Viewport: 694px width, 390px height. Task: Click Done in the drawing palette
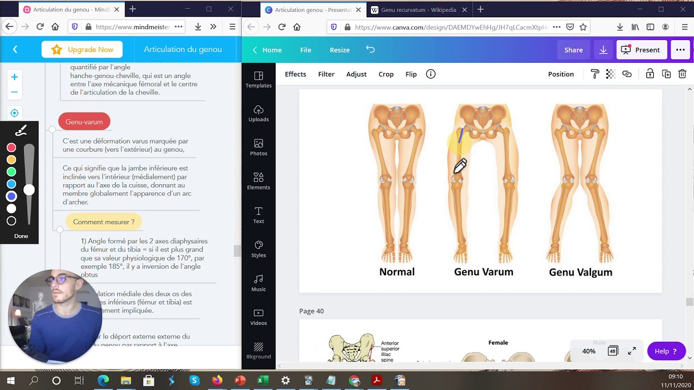21,236
